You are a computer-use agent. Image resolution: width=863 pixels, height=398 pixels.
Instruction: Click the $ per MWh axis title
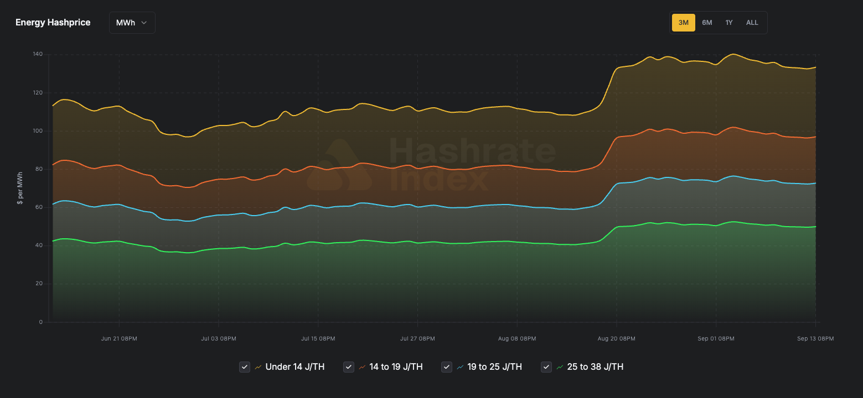pos(20,188)
